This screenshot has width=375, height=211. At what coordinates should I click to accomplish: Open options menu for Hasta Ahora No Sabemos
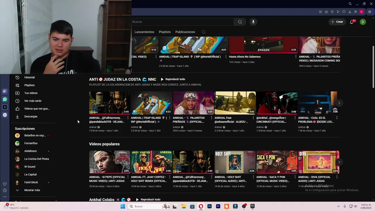(296, 57)
